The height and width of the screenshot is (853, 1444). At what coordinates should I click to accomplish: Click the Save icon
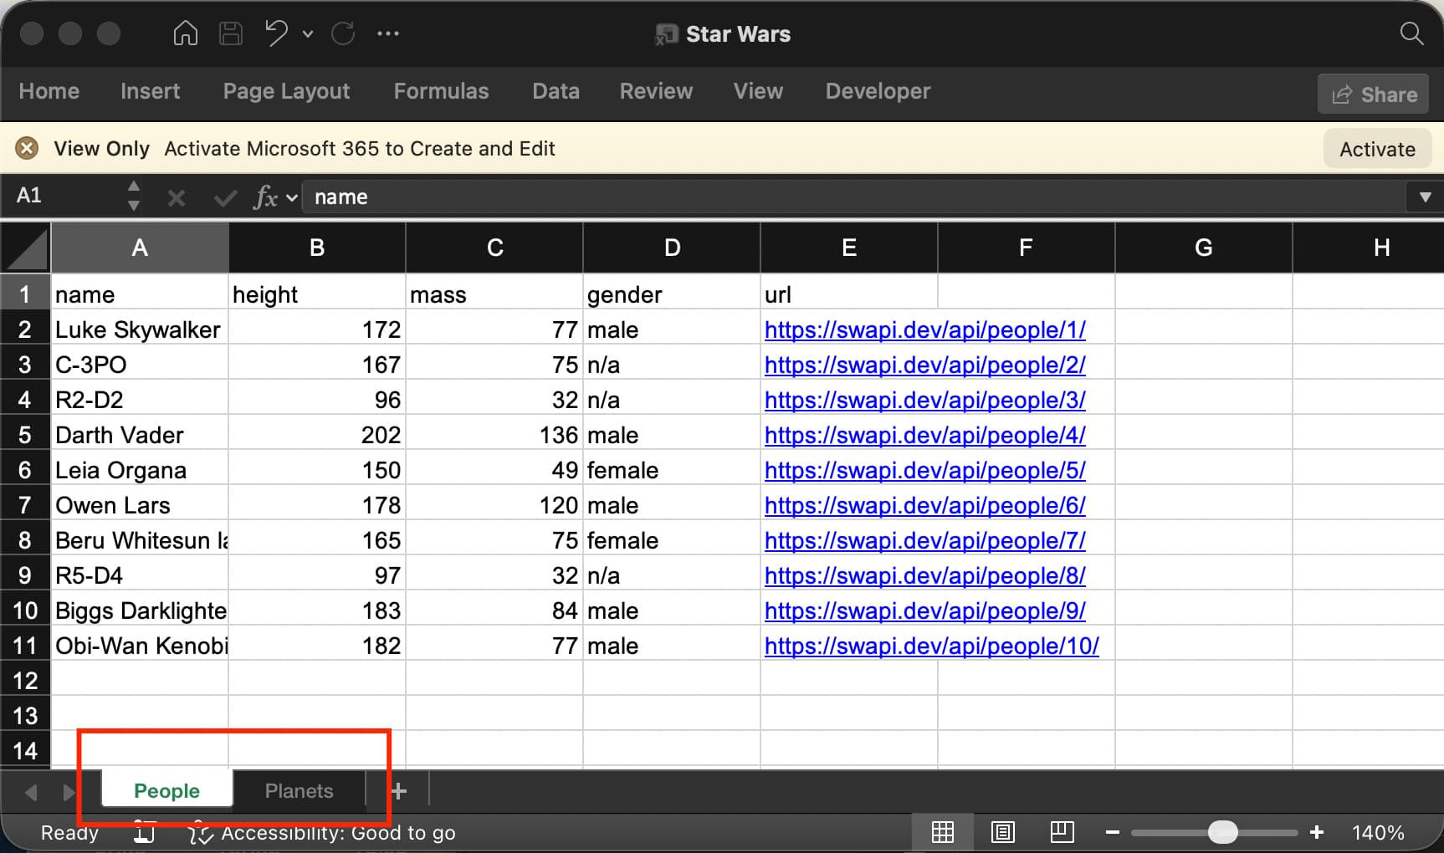point(230,33)
